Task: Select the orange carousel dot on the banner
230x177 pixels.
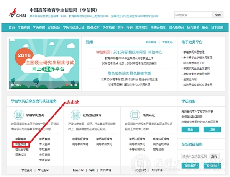Action: pos(67,85)
